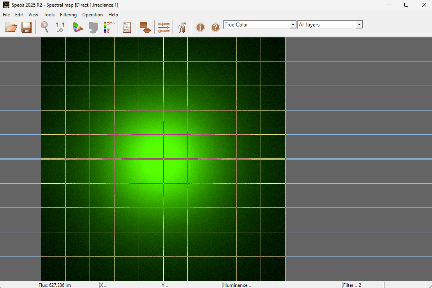Close the Speos Spectral map window
This screenshot has height=288, width=432.
pos(424,5)
